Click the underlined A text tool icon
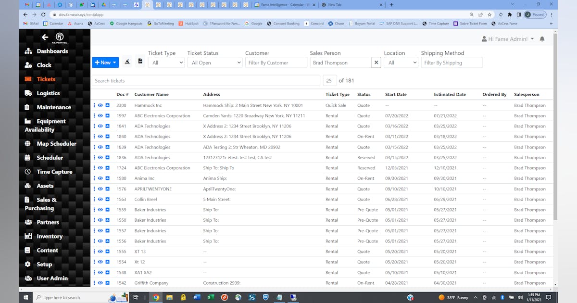The height and width of the screenshot is (303, 577). click(x=127, y=62)
